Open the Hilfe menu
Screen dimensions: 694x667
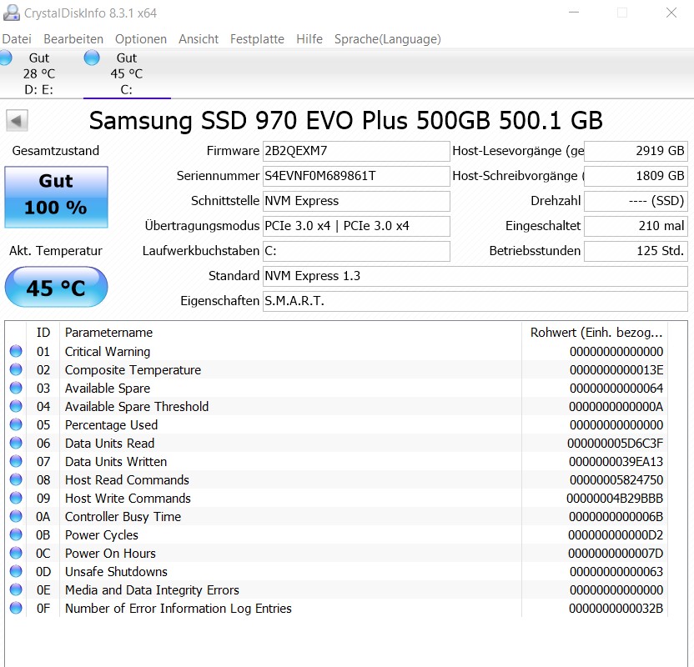[309, 39]
